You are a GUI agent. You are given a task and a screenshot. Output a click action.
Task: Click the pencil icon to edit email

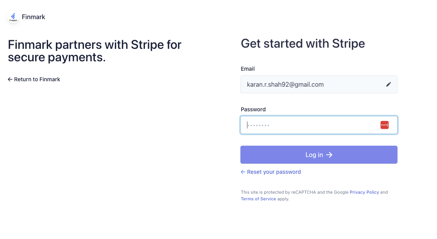click(x=388, y=84)
